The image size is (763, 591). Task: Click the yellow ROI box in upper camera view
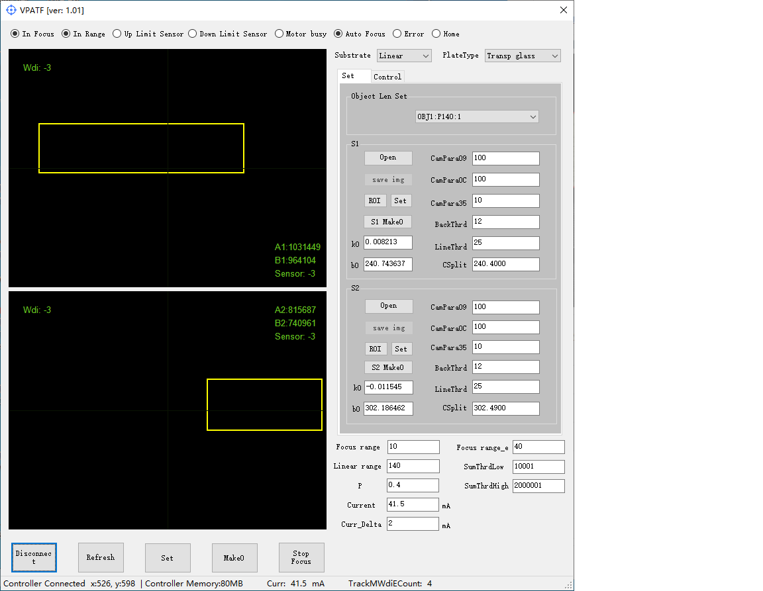(x=141, y=148)
